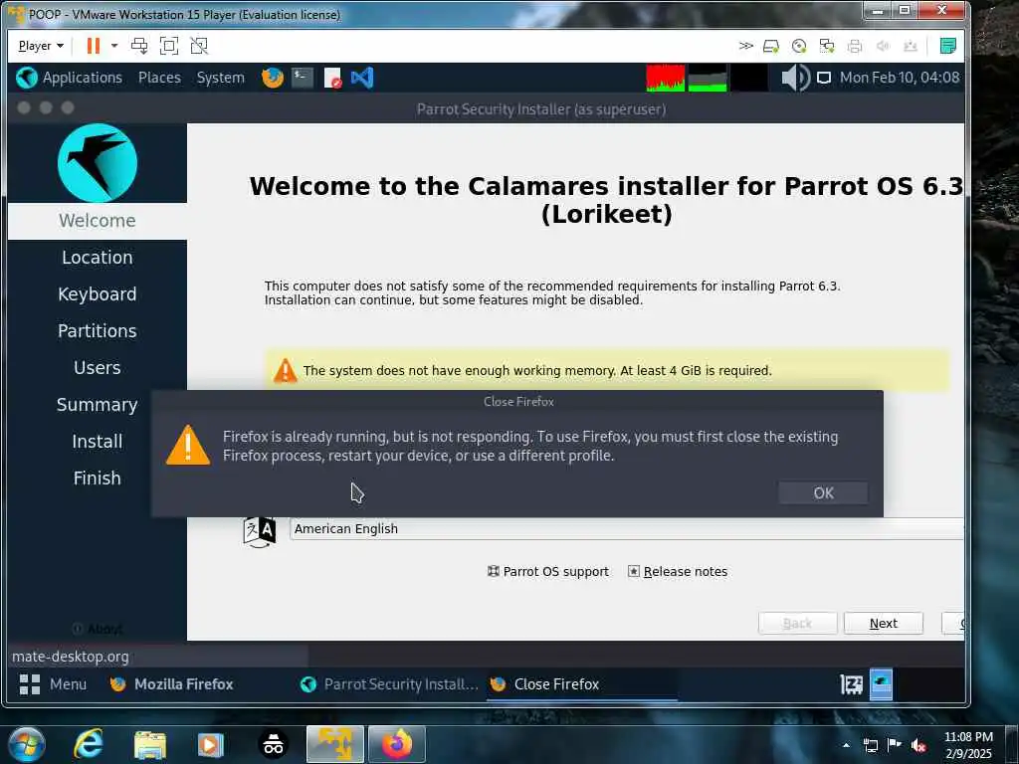Toggle VMware Unity mode icon
This screenshot has height=764, width=1019.
click(x=199, y=46)
